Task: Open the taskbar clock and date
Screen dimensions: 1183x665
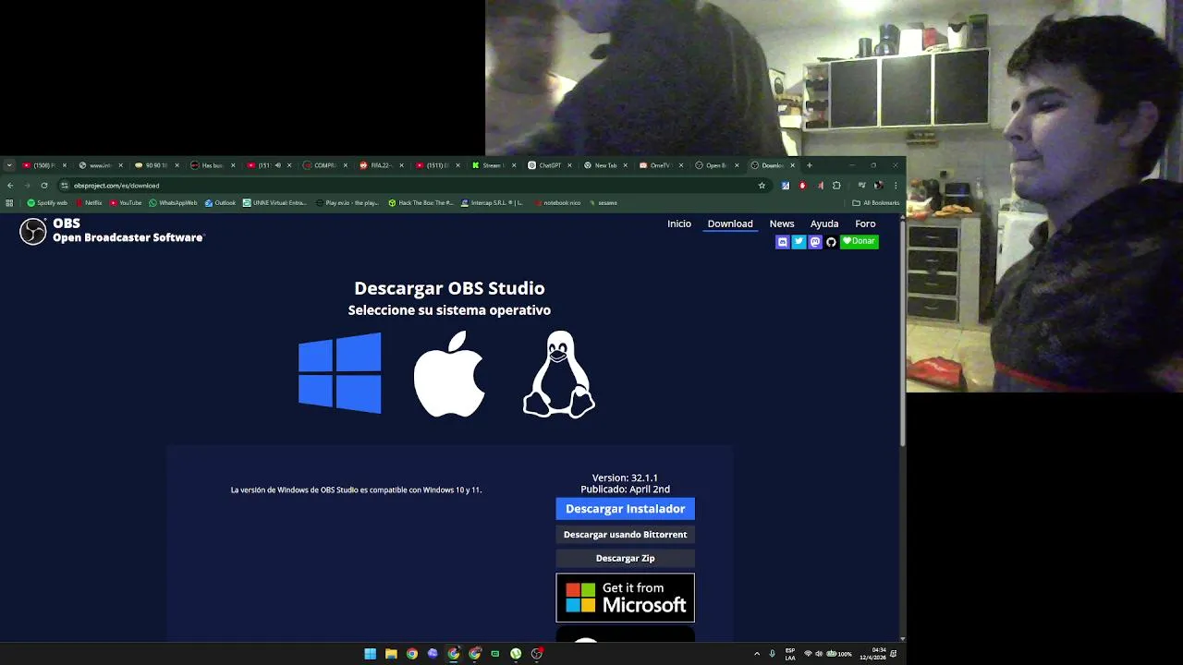Action: 872,654
